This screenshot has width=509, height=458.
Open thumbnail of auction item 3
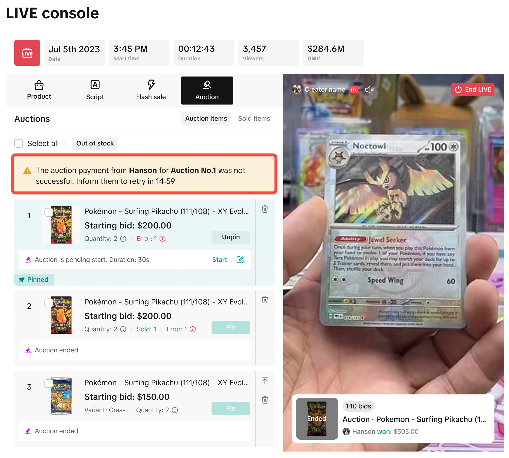click(x=61, y=396)
